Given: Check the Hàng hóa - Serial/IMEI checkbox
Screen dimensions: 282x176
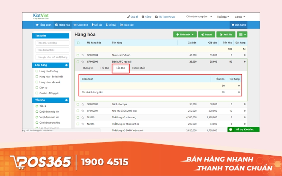Looking at the screenshot, I should tap(37, 77).
